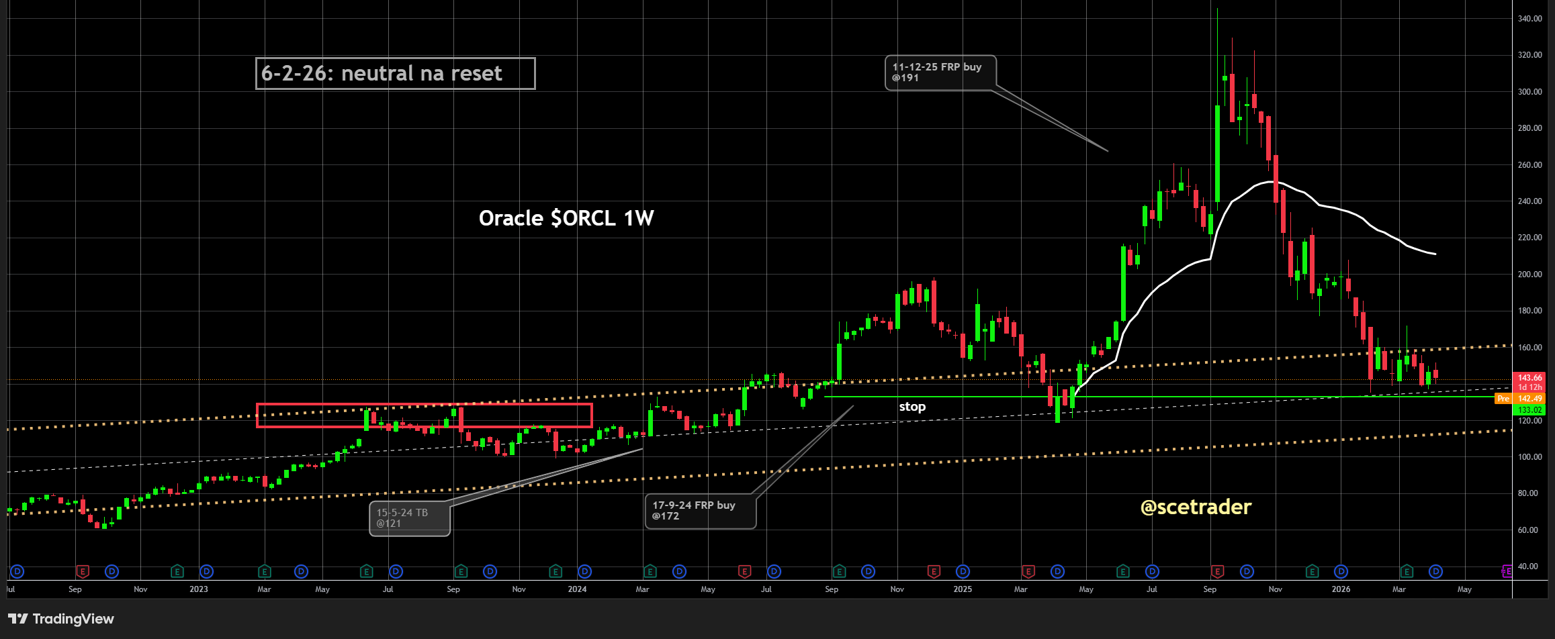Screen dimensions: 1555x639
Task: Open the dividend marker at October 2024
Action: click(869, 571)
